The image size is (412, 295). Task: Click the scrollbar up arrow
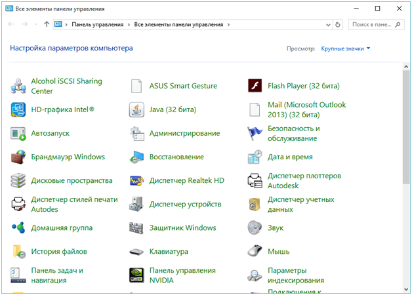(x=406, y=66)
